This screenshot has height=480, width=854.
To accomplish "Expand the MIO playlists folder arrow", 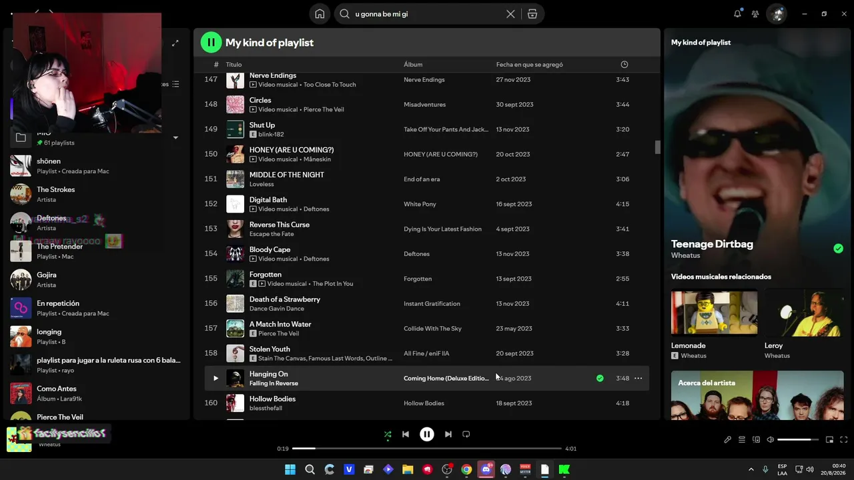I will 175,138.
